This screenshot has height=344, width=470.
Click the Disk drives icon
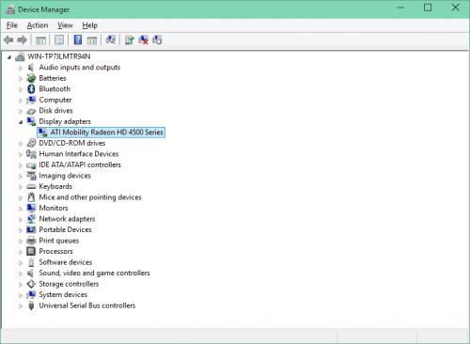pos(31,111)
